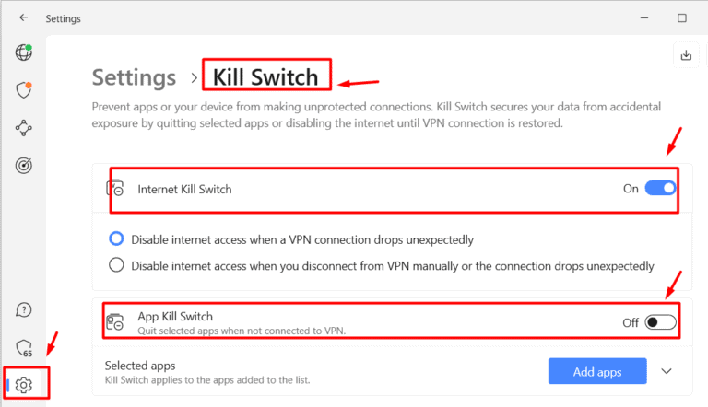Go back to Settings breadcrumb
This screenshot has width=708, height=407.
tap(134, 77)
